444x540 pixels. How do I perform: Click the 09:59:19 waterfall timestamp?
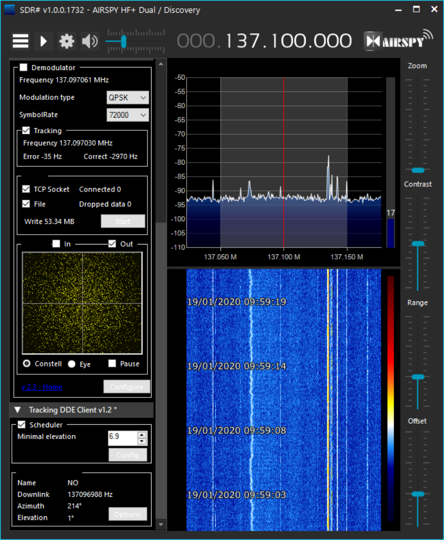[x=236, y=302]
